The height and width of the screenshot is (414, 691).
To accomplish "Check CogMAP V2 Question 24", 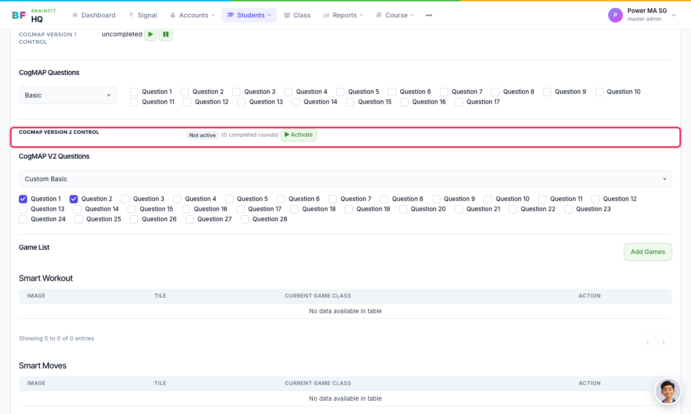I will [x=23, y=219].
